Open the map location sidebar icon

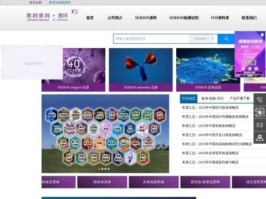coord(260,138)
